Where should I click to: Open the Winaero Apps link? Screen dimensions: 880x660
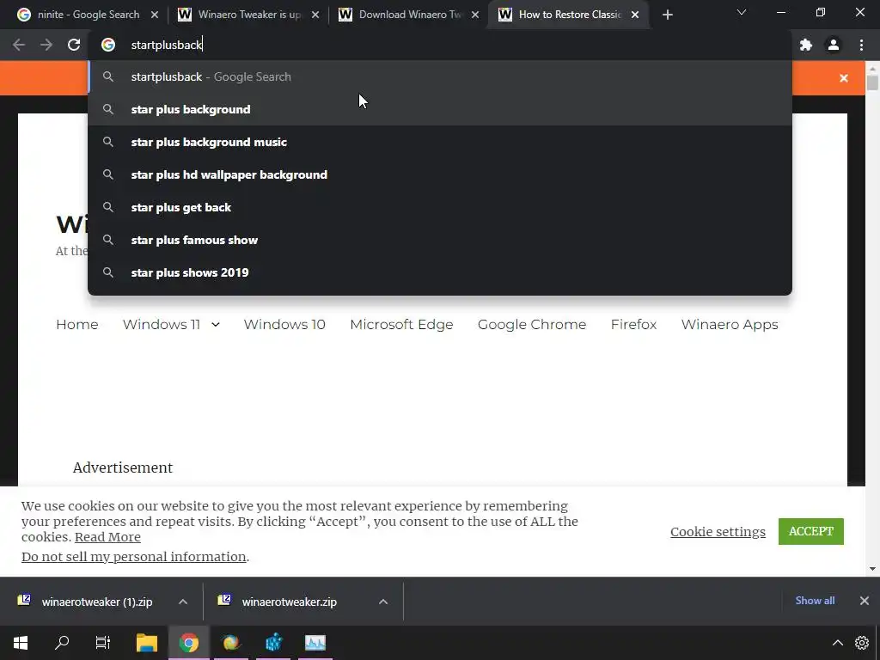(730, 324)
